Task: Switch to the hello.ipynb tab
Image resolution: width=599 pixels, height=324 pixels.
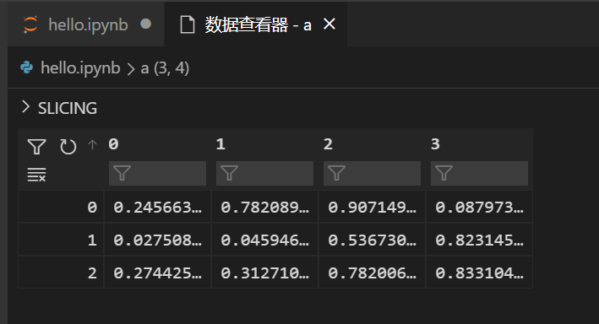Action: tap(86, 24)
